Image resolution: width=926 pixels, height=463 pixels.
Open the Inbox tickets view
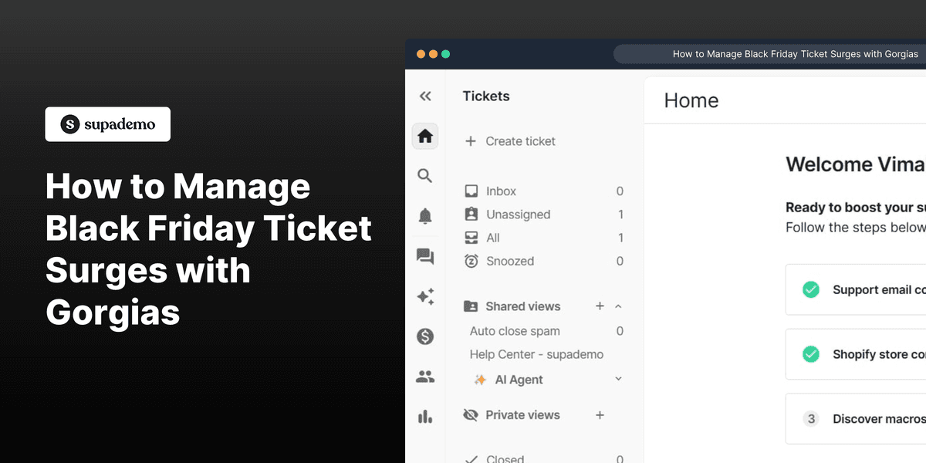[x=500, y=191]
